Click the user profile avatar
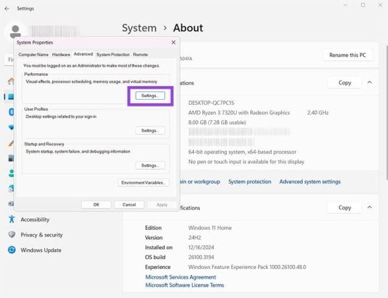This screenshot has width=388, height=298. click(x=16, y=31)
